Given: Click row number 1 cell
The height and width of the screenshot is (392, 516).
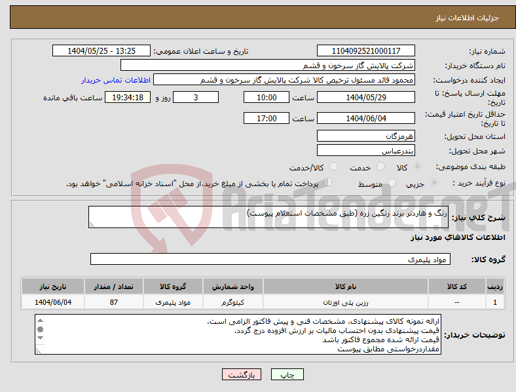Looking at the screenshot, I should click(495, 302).
